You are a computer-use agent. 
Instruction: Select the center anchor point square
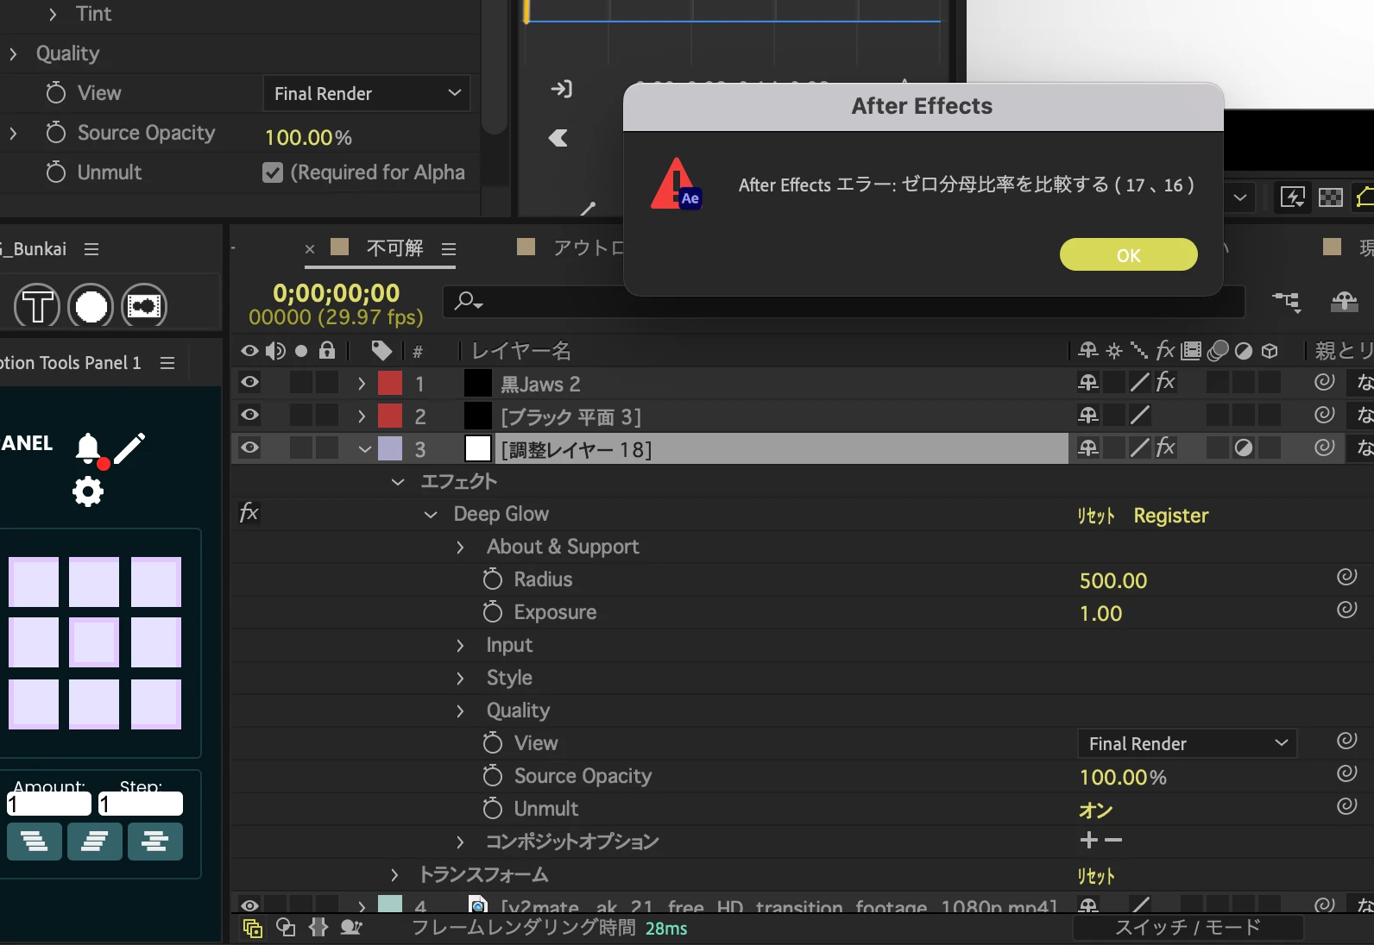[x=94, y=642]
